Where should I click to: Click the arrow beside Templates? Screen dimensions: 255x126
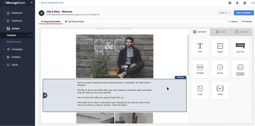click(30, 35)
